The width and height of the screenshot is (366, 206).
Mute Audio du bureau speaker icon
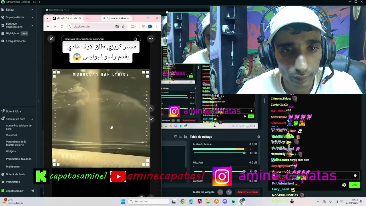(251, 153)
